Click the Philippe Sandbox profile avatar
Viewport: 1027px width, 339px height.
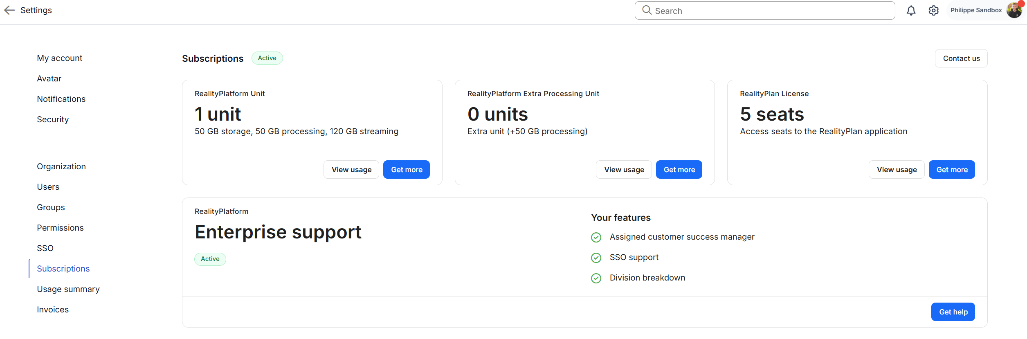coord(1014,10)
